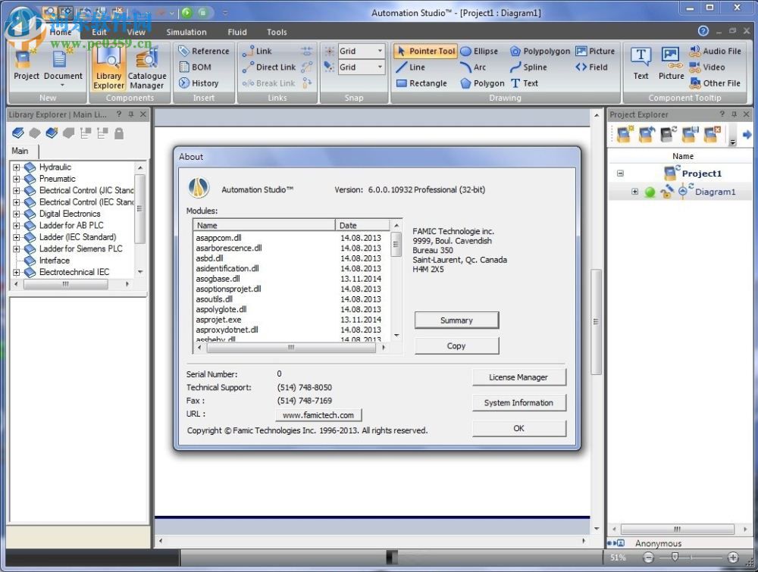758x572 pixels.
Task: Select the Polypolygon tool
Action: [540, 51]
